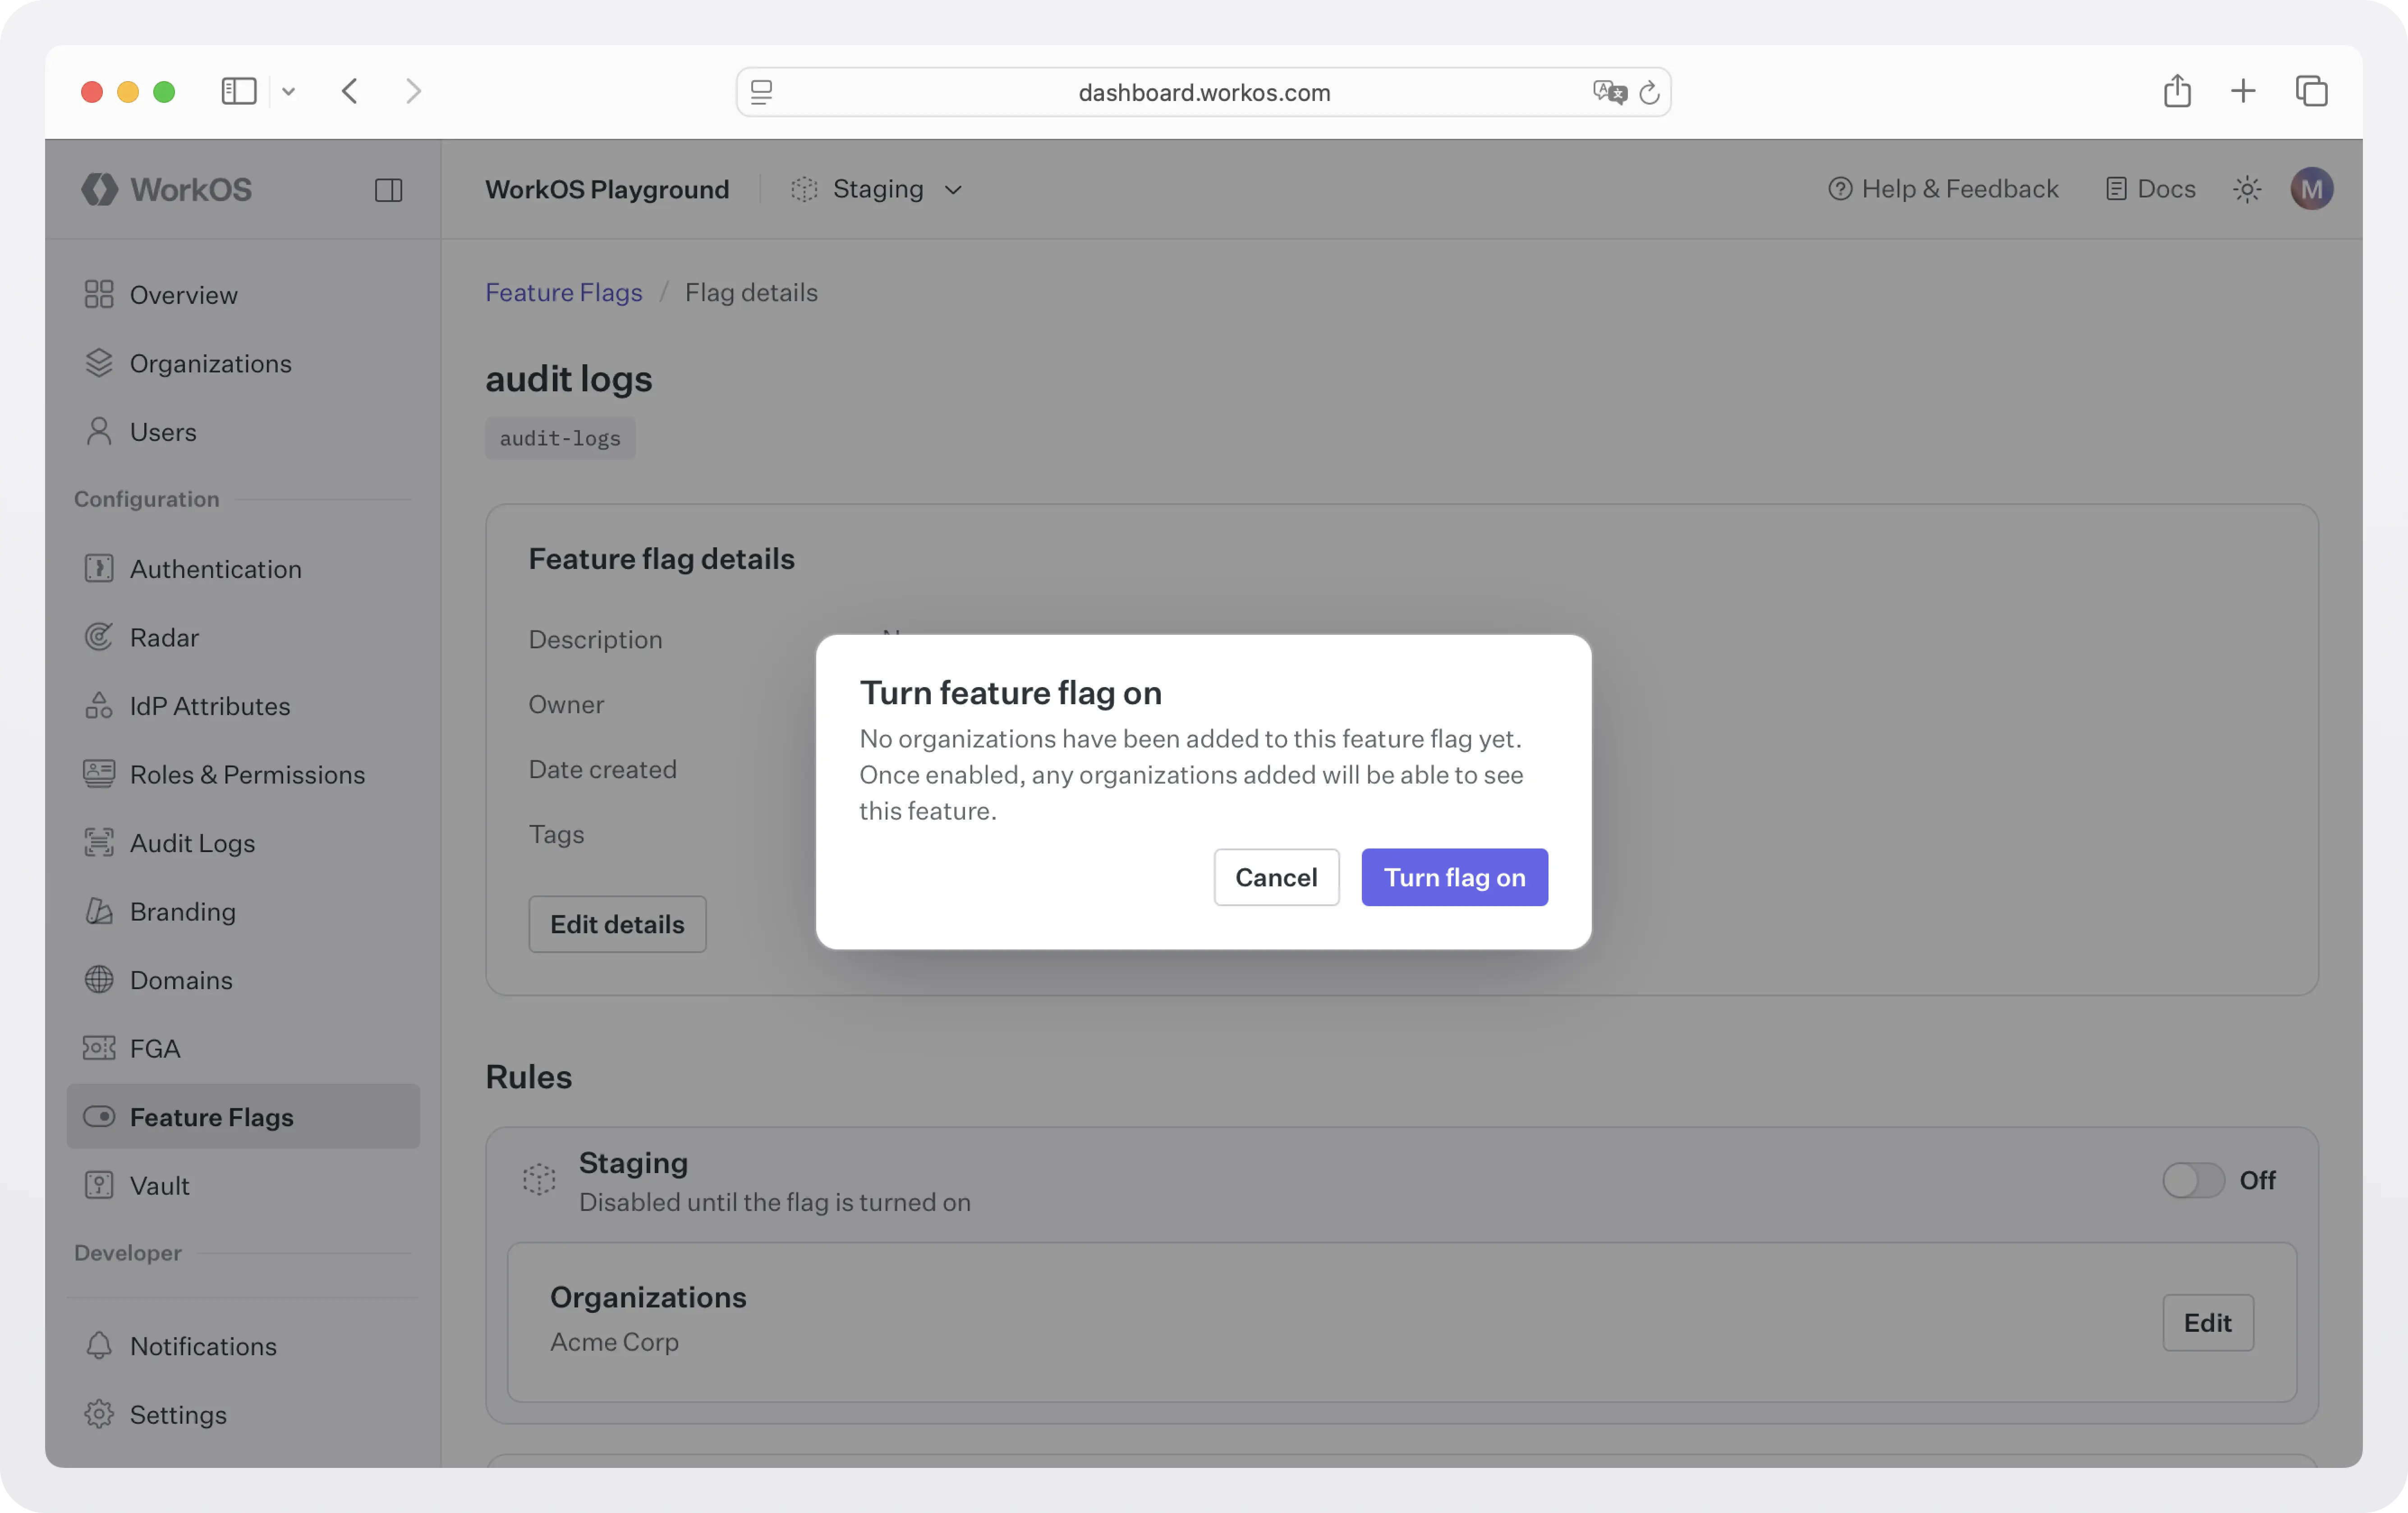2408x1513 pixels.
Task: Click the Staging environment icon in Rules
Action: 539,1180
